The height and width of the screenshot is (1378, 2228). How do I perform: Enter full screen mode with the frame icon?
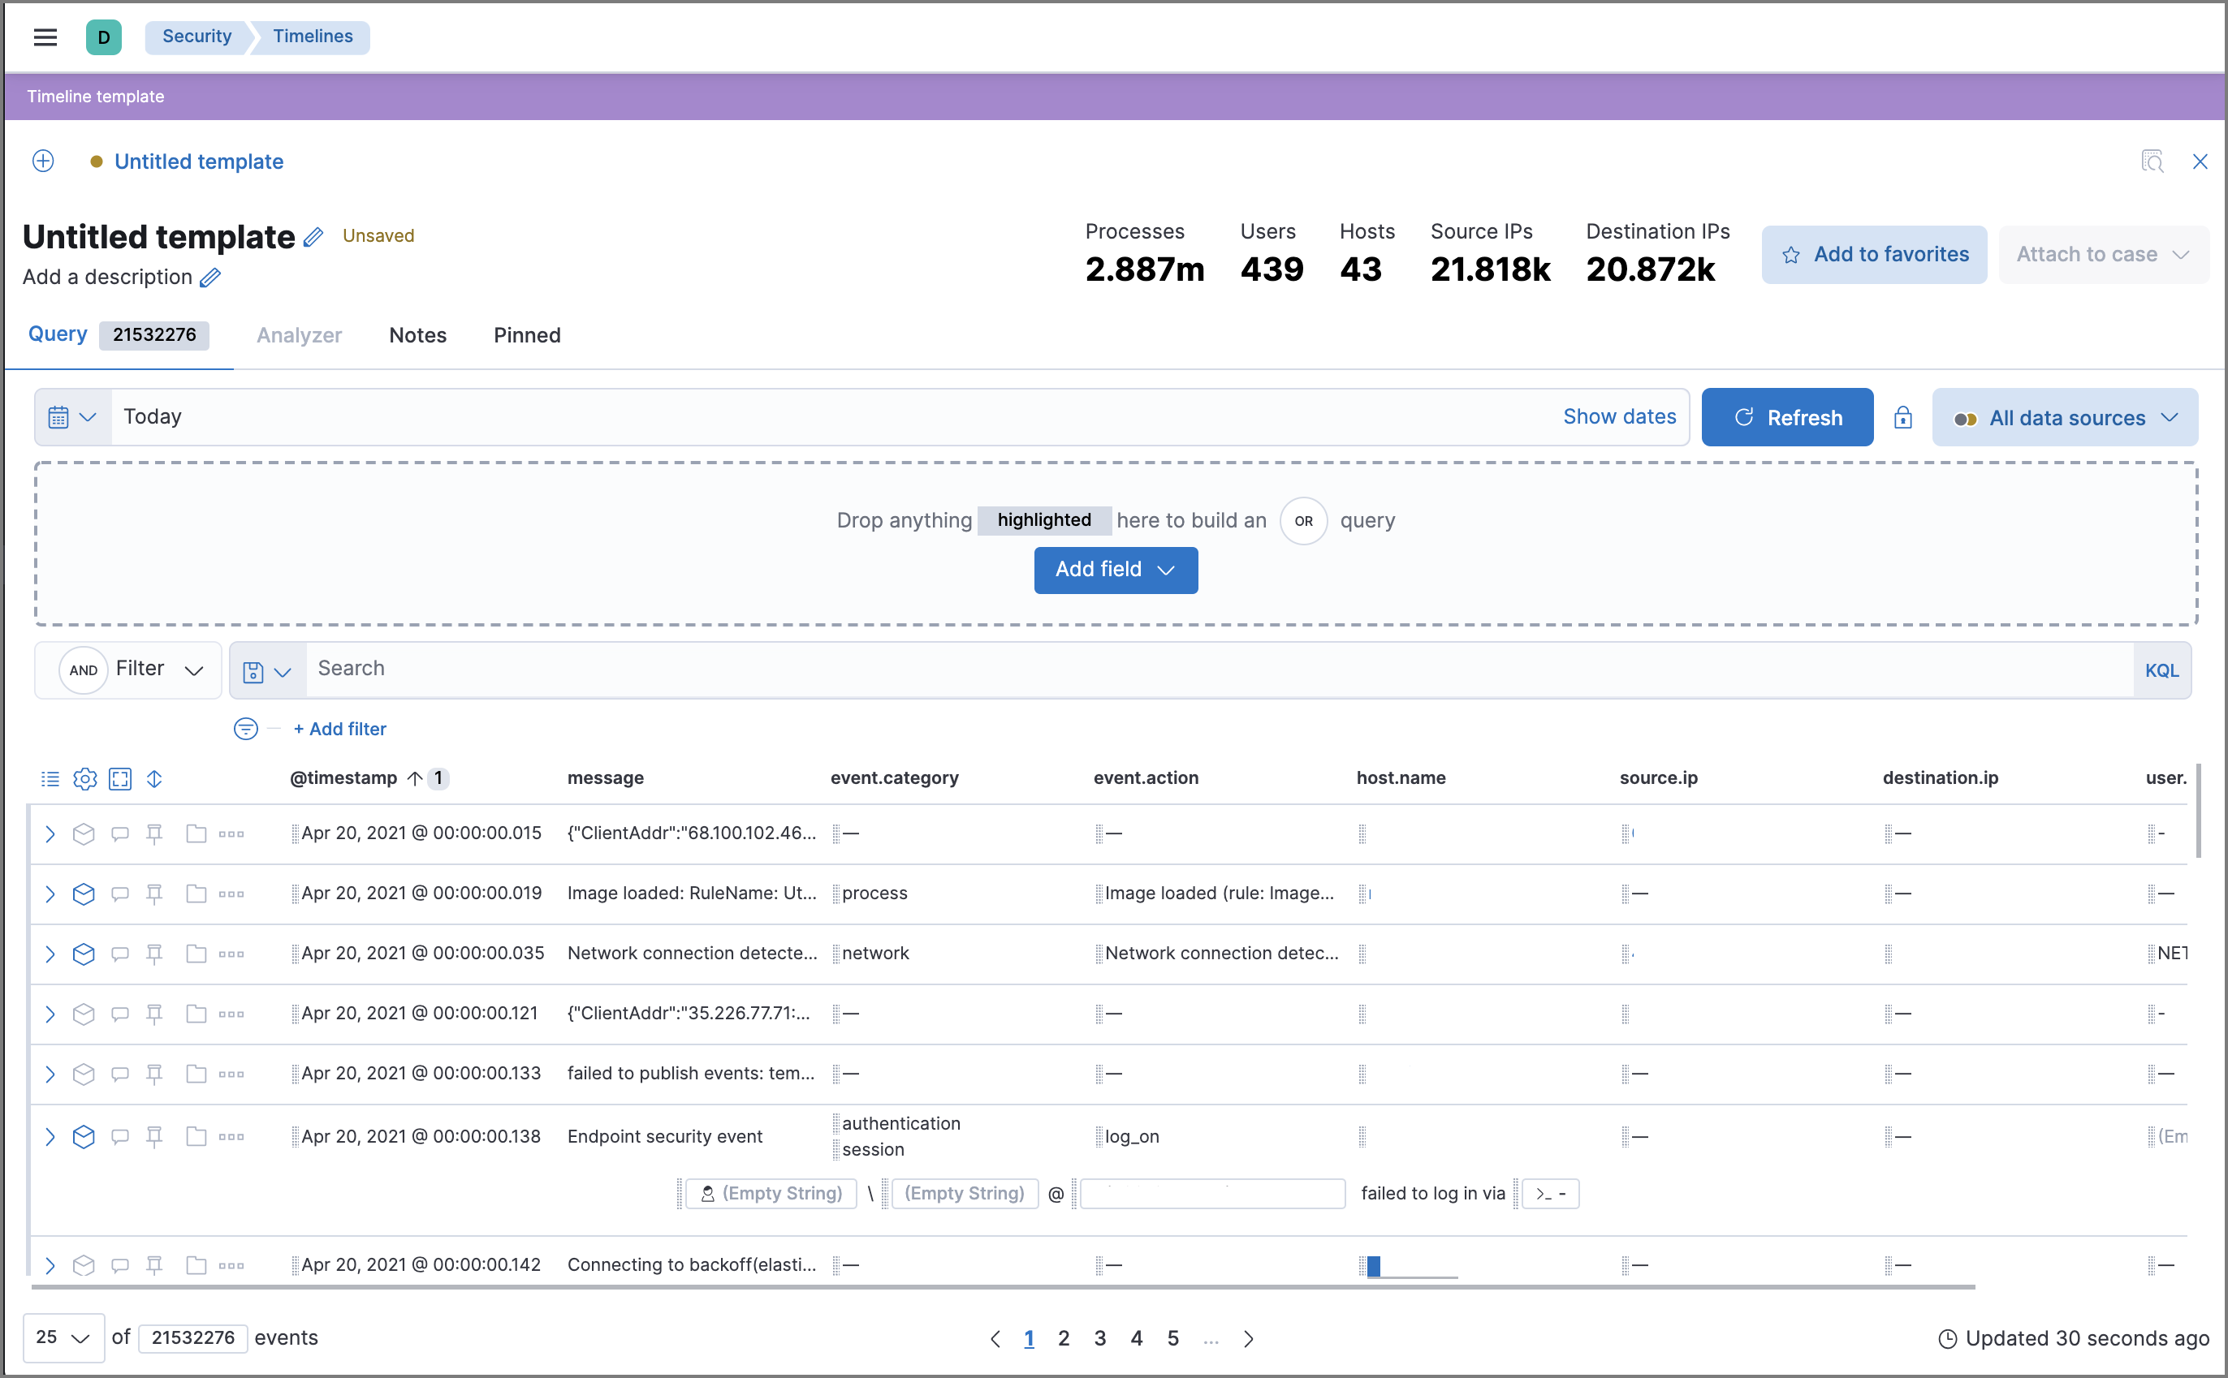coord(119,778)
